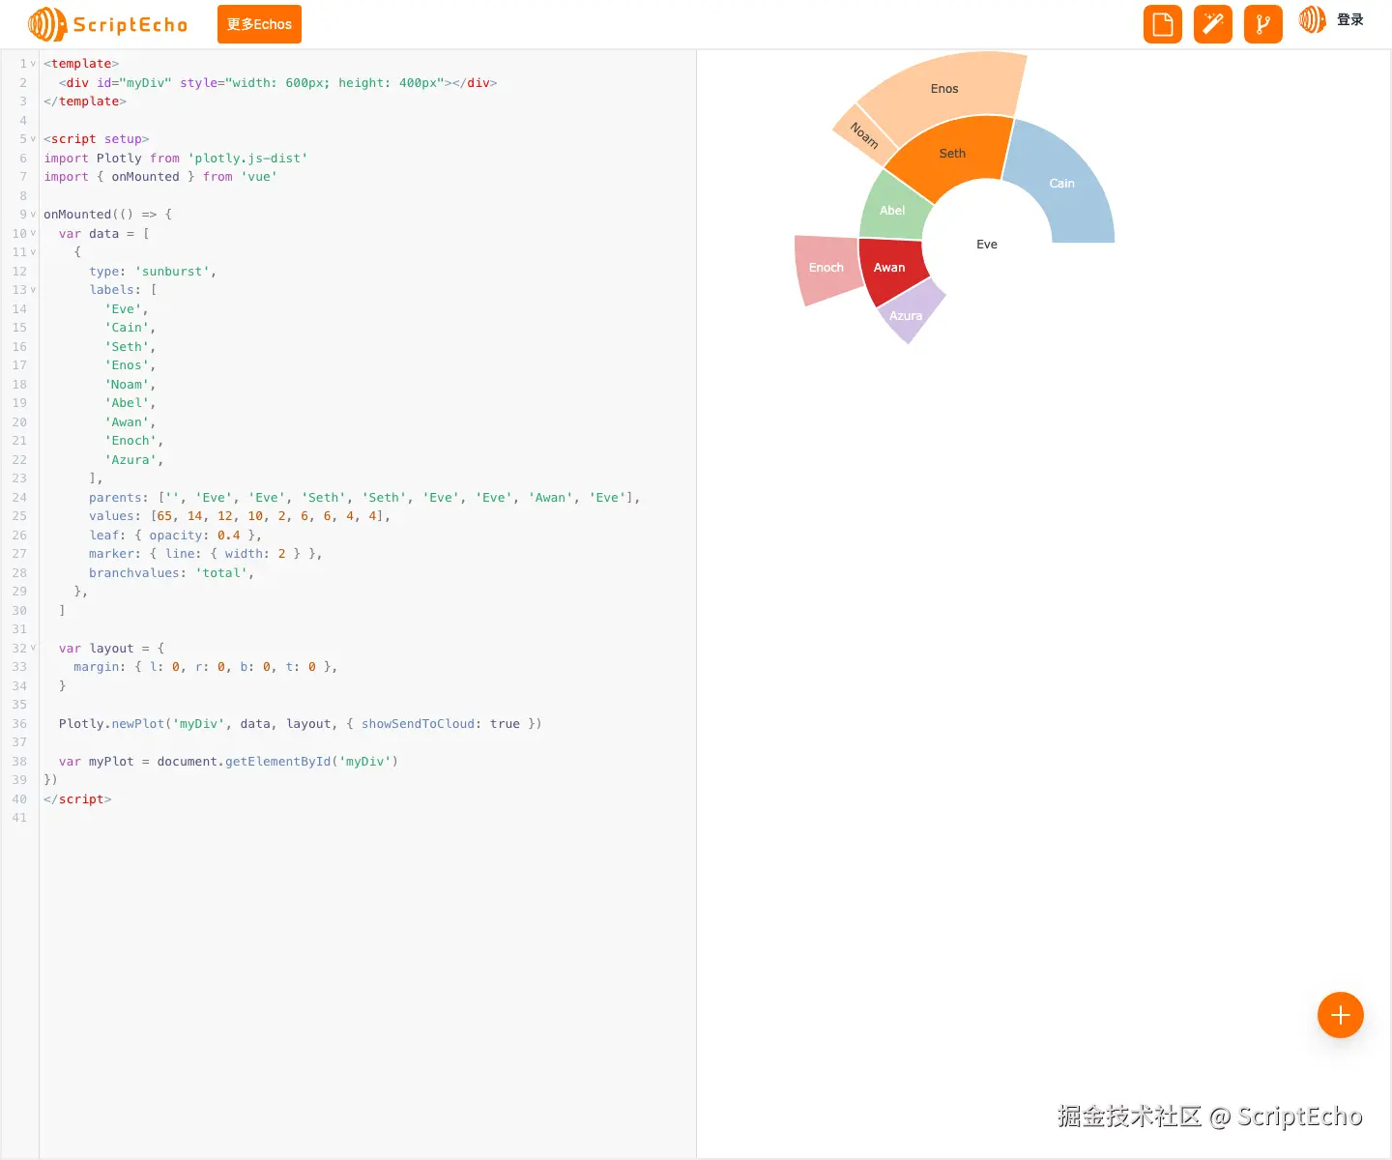
Task: Click the 'Abel' label string on line 19
Action: pos(127,403)
